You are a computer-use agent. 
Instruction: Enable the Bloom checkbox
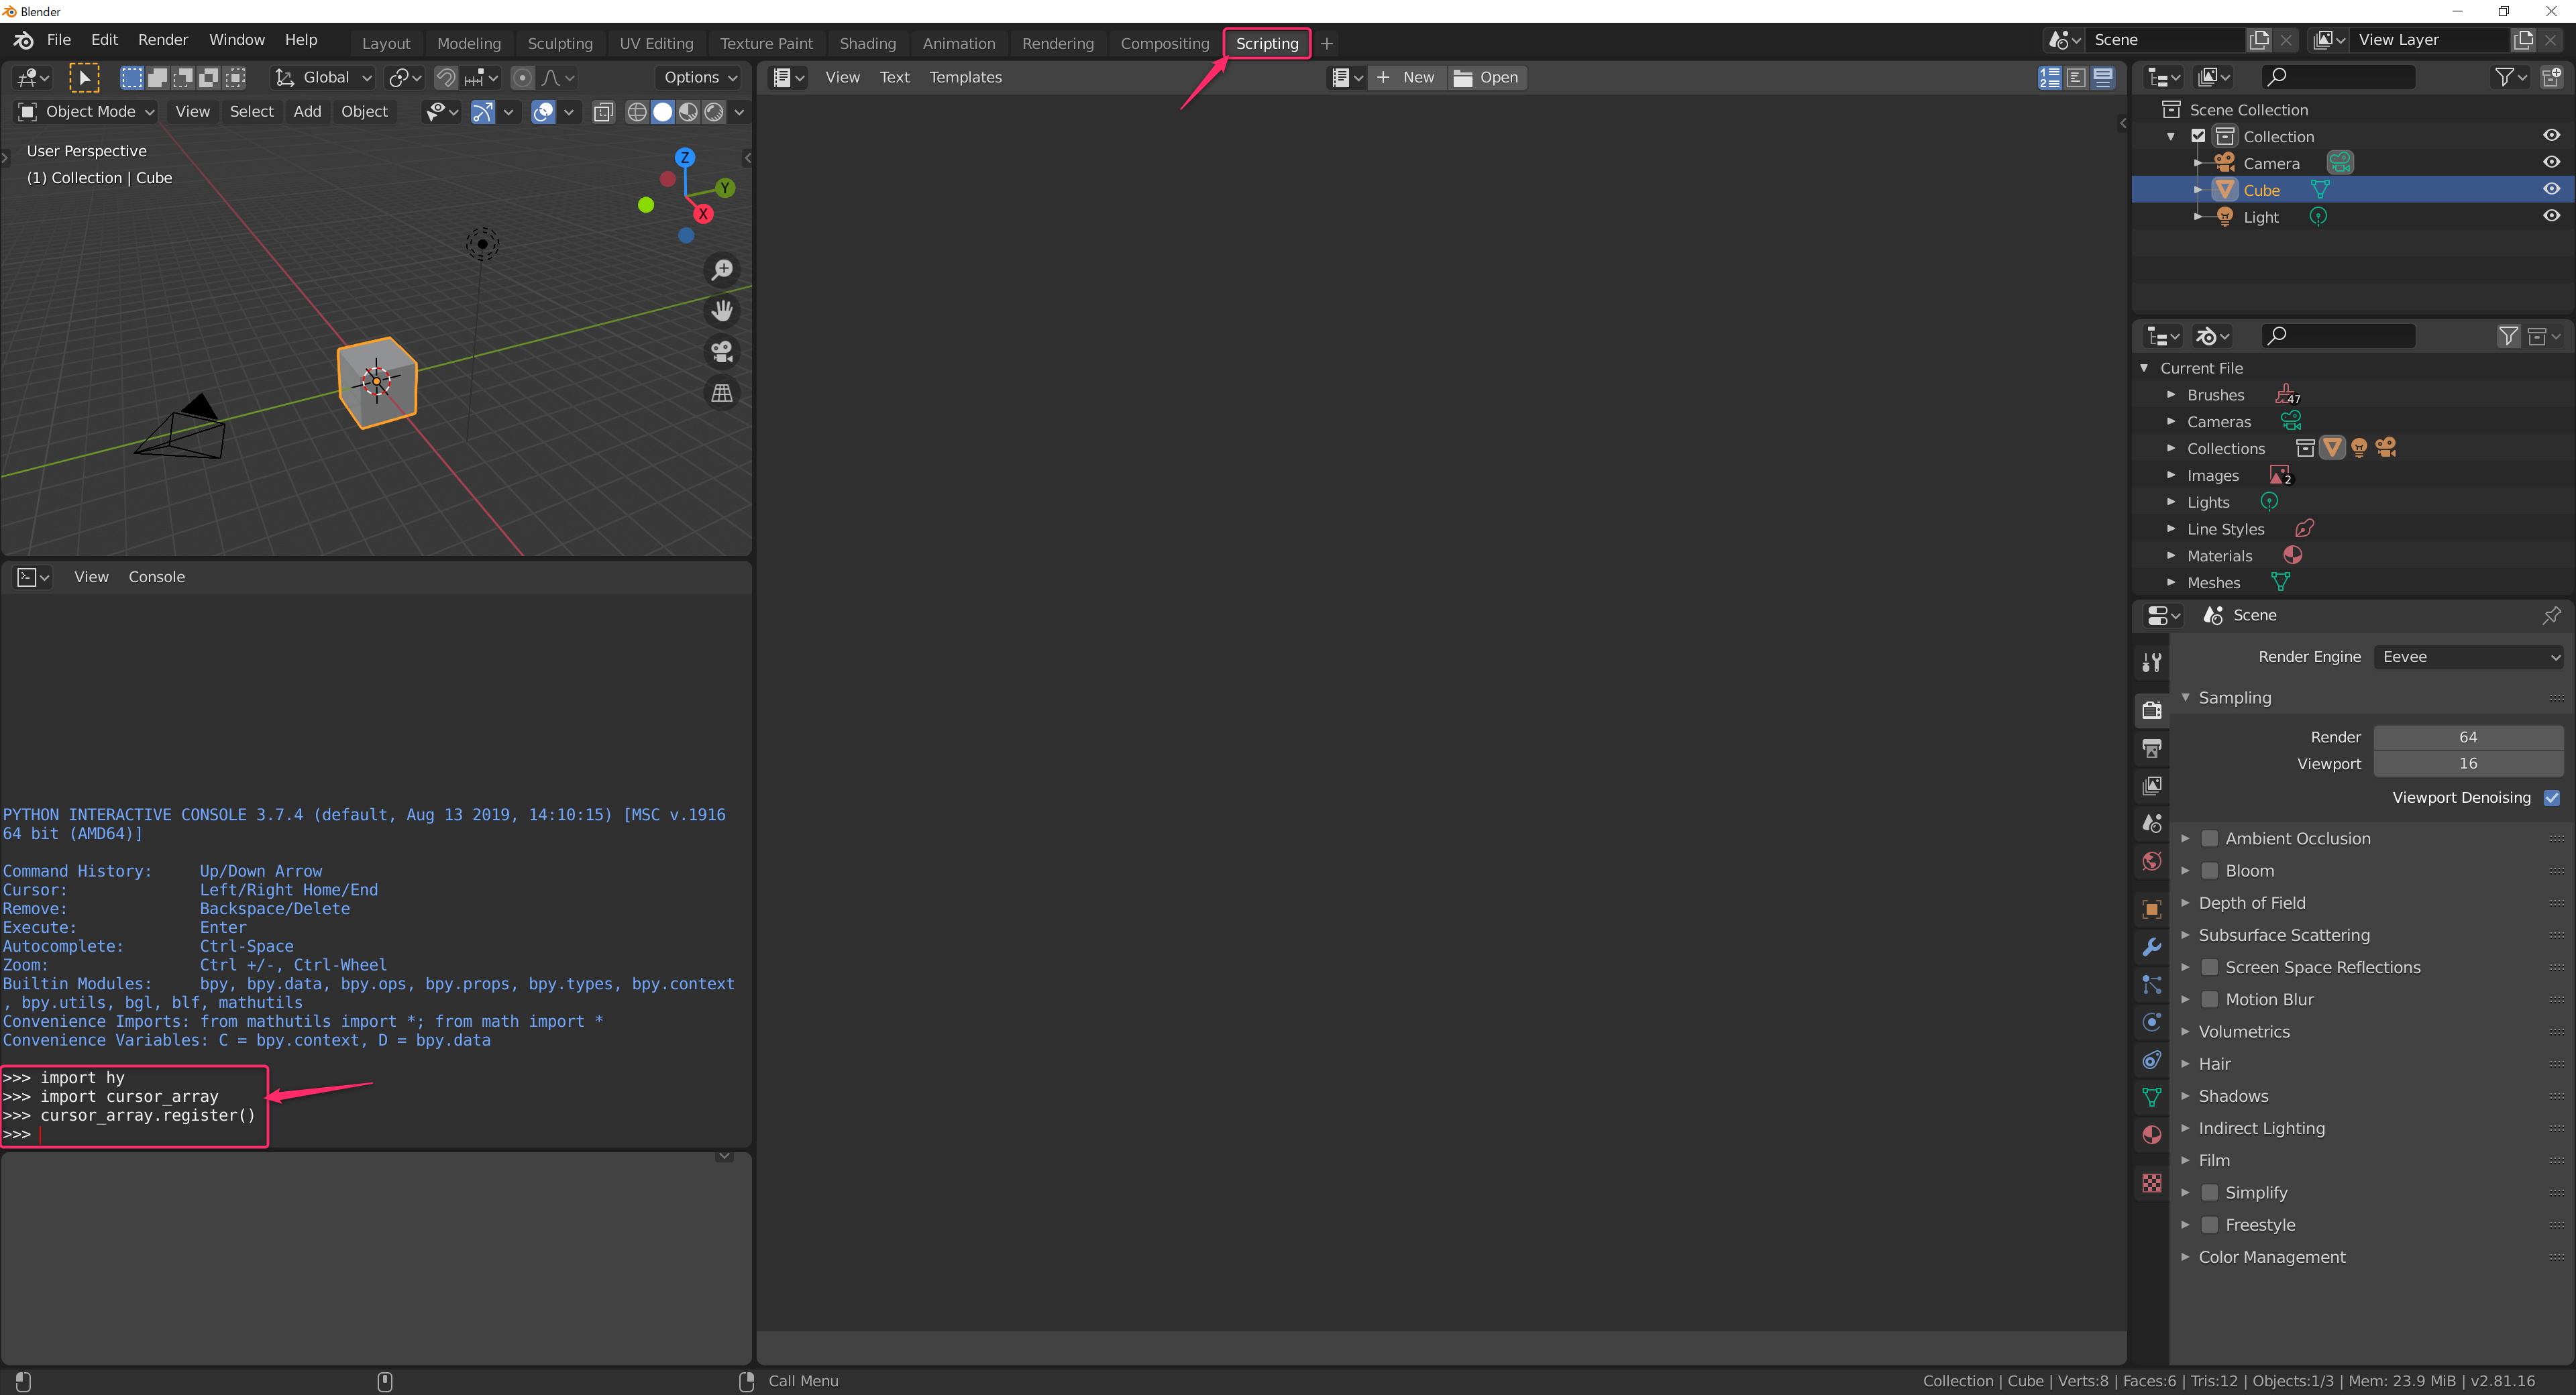click(2210, 871)
